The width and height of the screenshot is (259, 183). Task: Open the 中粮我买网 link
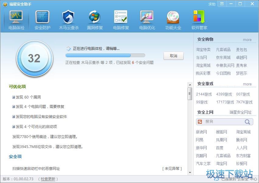225,66
